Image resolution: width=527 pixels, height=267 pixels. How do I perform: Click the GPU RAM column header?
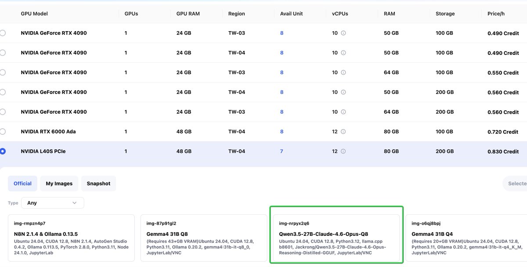(188, 14)
